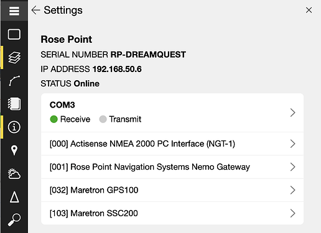Viewport: 321px width, 233px height.
Task: Select the route planning icon
Action: point(14,81)
